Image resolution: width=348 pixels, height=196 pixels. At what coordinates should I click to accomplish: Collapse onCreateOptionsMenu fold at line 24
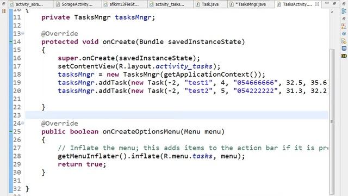[x=23, y=124]
